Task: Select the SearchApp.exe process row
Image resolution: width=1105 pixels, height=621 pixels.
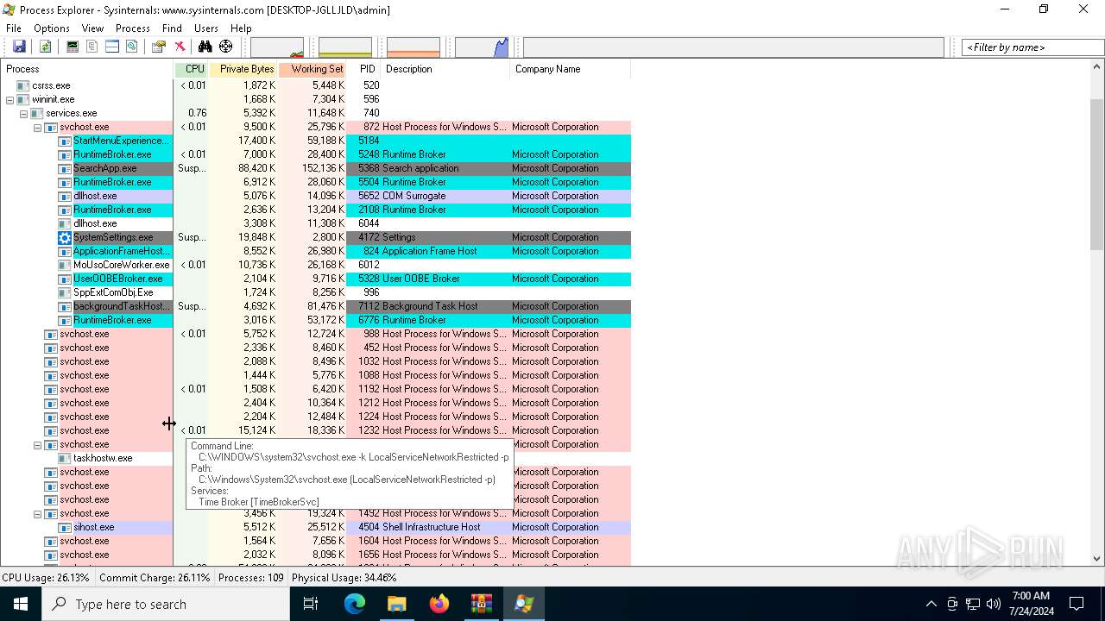Action: point(316,168)
